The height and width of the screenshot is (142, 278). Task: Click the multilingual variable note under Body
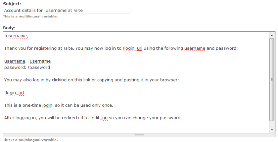coord(30,140)
